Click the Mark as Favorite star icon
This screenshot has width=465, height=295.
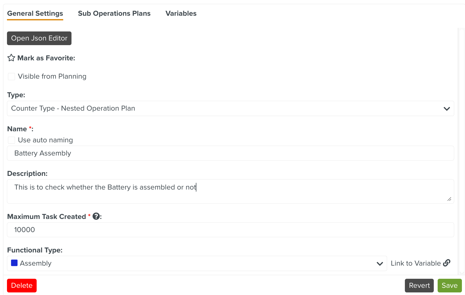pos(11,58)
